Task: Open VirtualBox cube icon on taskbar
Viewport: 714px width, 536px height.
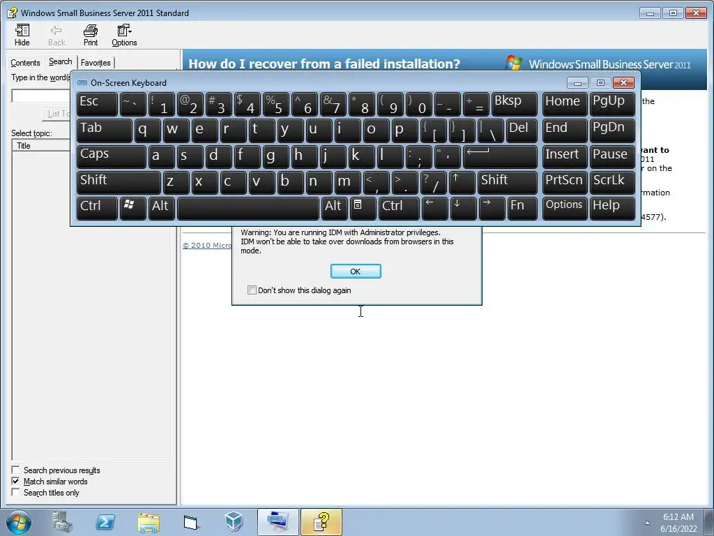Action: (234, 522)
